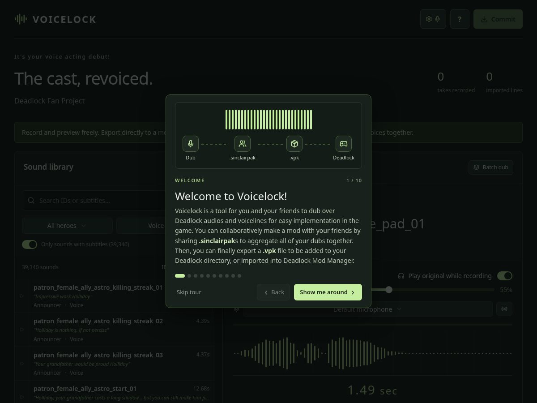This screenshot has width=537, height=403.
Task: Click the 1.49 sec recording time
Action: point(372,390)
